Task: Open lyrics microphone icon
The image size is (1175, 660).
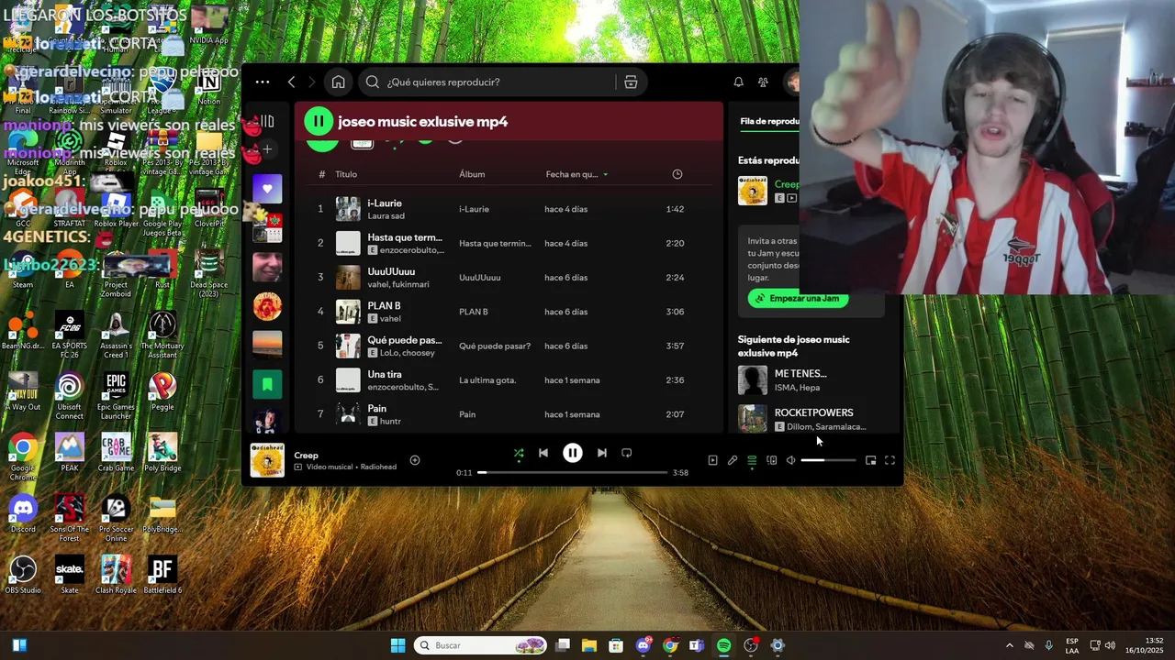Action: tap(733, 460)
